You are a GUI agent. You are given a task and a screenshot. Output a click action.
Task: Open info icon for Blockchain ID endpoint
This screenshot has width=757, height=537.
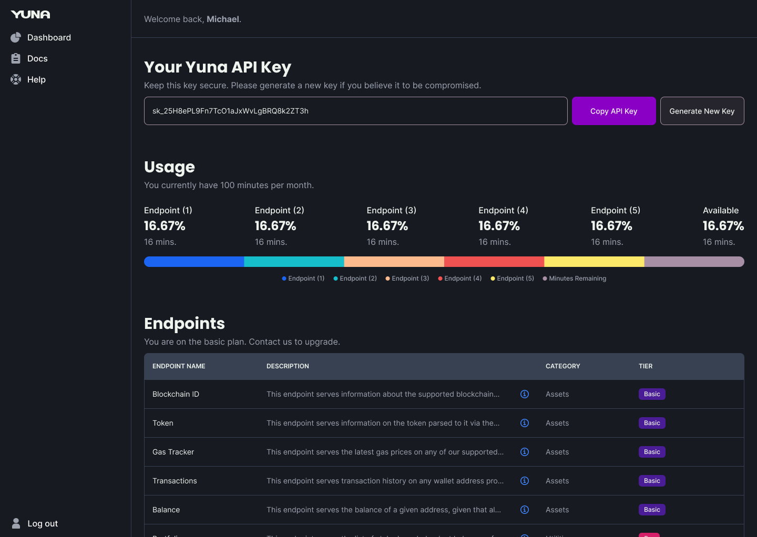click(x=525, y=394)
